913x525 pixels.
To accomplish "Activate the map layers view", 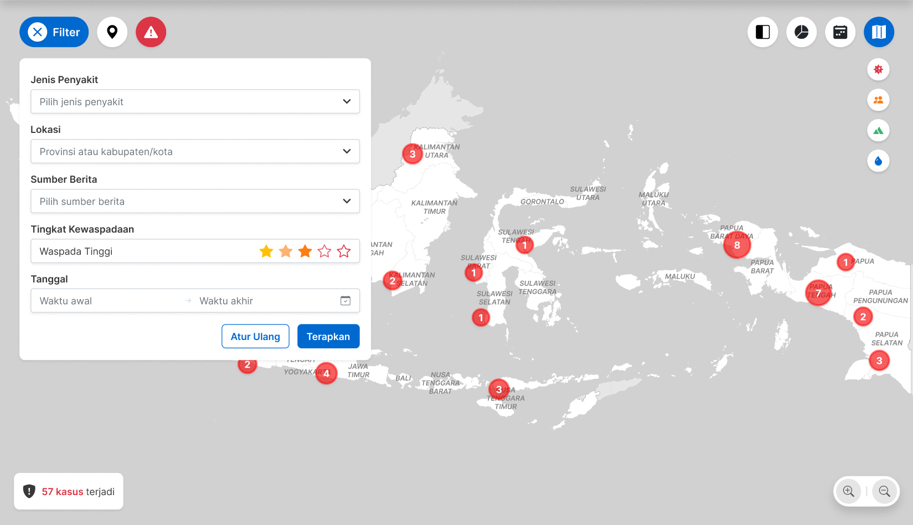I will (x=879, y=32).
